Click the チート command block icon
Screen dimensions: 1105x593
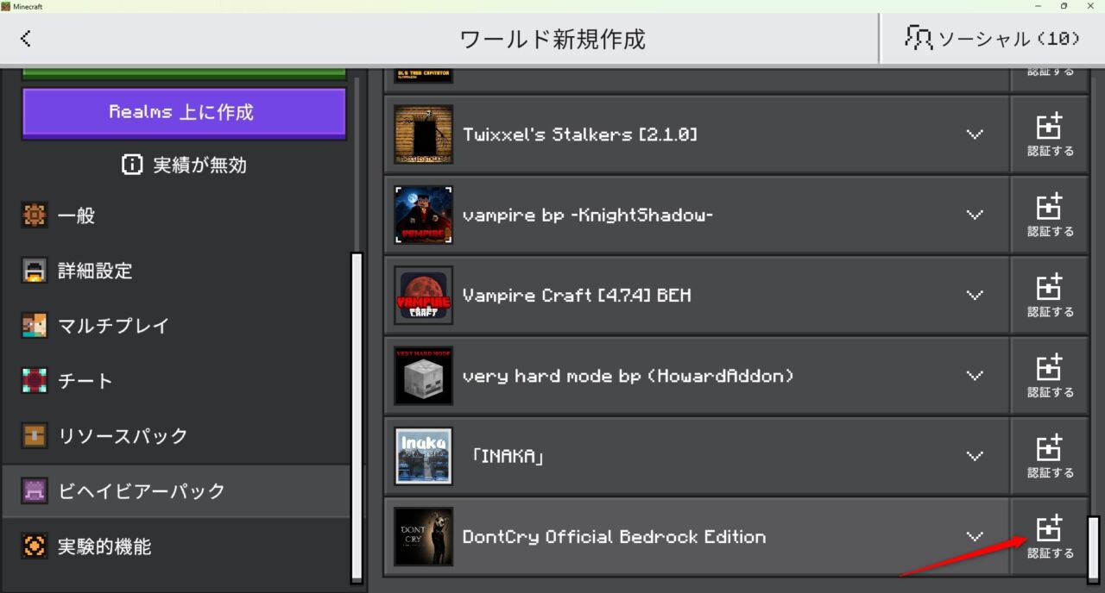tap(35, 381)
